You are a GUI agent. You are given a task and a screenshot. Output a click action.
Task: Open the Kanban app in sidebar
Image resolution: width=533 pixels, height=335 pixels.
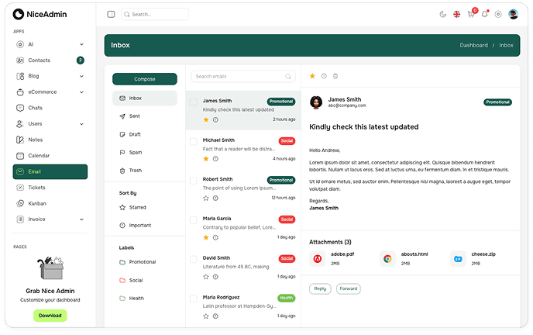coord(37,203)
